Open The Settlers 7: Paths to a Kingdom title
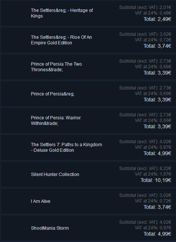Screen dimensions: 176x242 point(67,147)
